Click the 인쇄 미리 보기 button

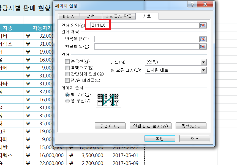click(150, 126)
